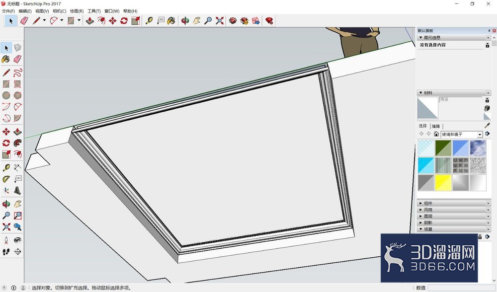Select the Text label tool in top toolbar
Viewport: 497px width, 292px height.
coord(161,21)
